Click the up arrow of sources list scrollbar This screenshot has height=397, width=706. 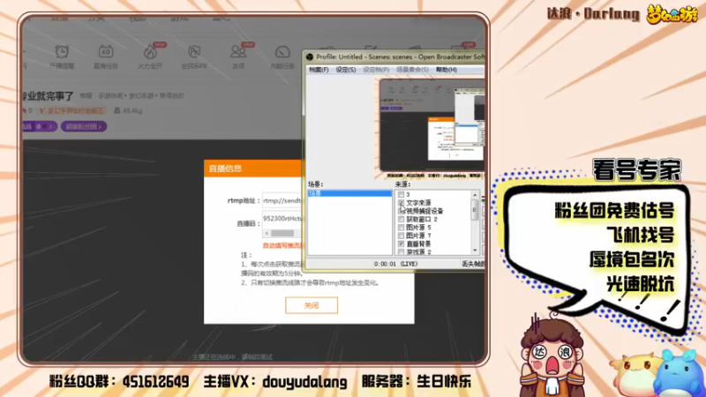(475, 195)
